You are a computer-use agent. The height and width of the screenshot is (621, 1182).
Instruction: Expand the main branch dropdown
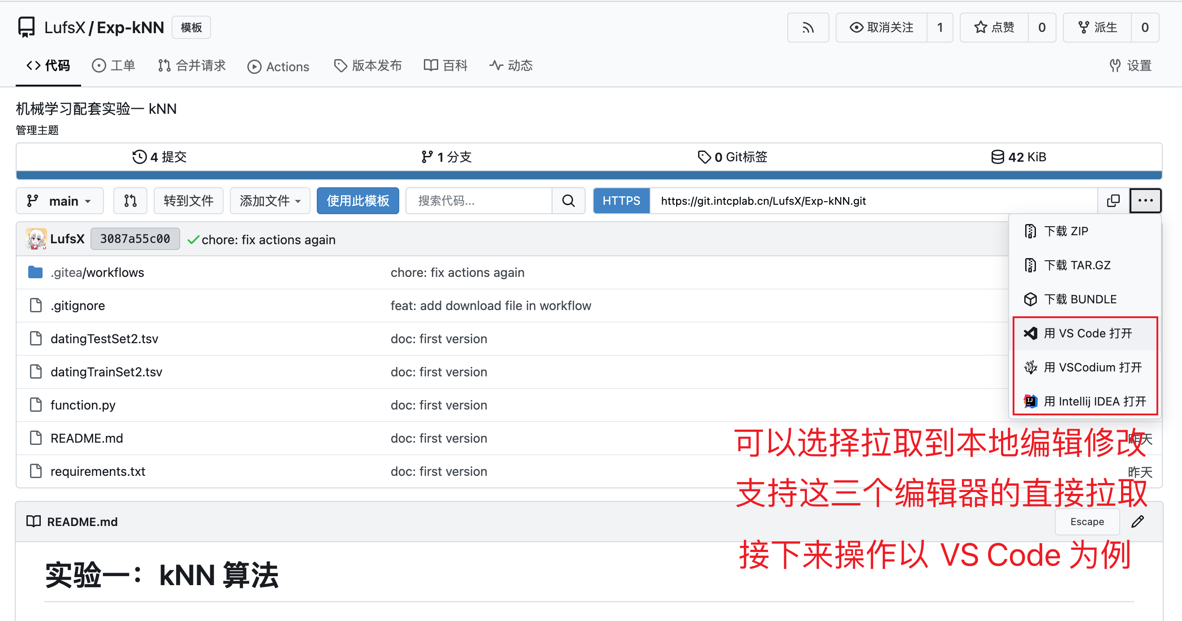60,201
